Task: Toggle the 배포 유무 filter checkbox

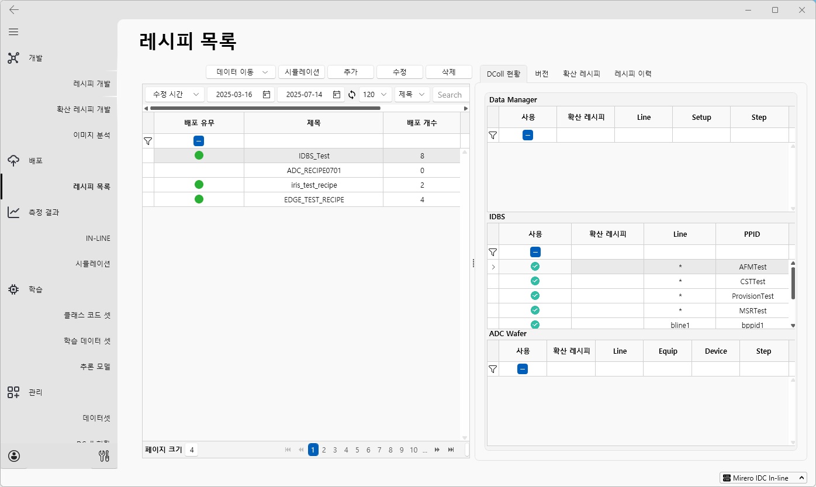Action: click(x=199, y=141)
